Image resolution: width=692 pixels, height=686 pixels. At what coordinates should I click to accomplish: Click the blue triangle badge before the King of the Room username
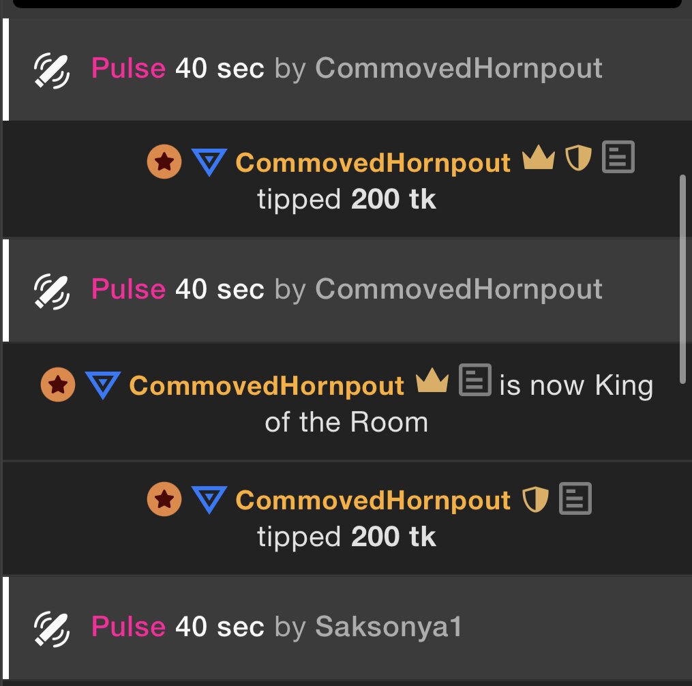(102, 385)
